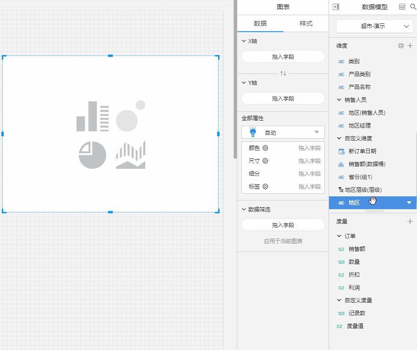Screen dimensions: 417x350
Task: Click the 应用于当前图表 link
Action: (x=283, y=241)
